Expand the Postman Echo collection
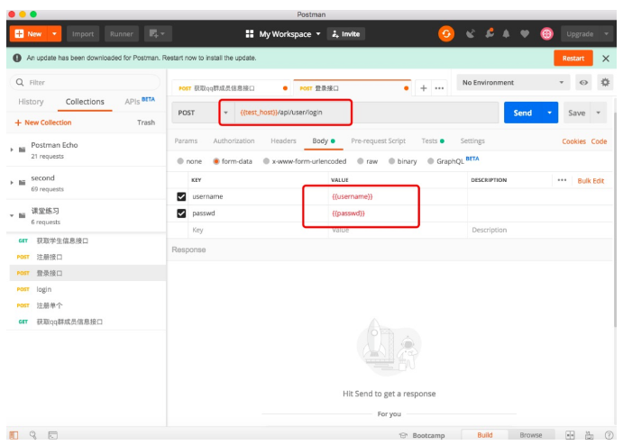The image size is (623, 445). tap(12, 150)
